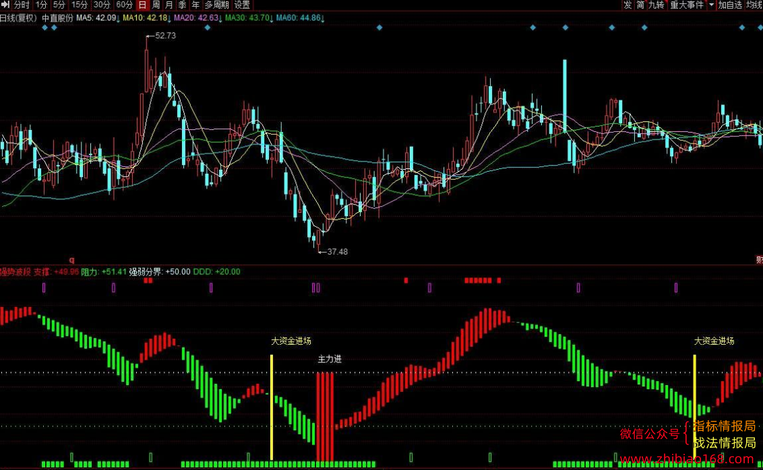Click the MA5: 42.09 indicator value

click(96, 18)
